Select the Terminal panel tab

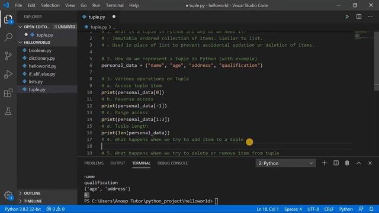click(x=141, y=163)
